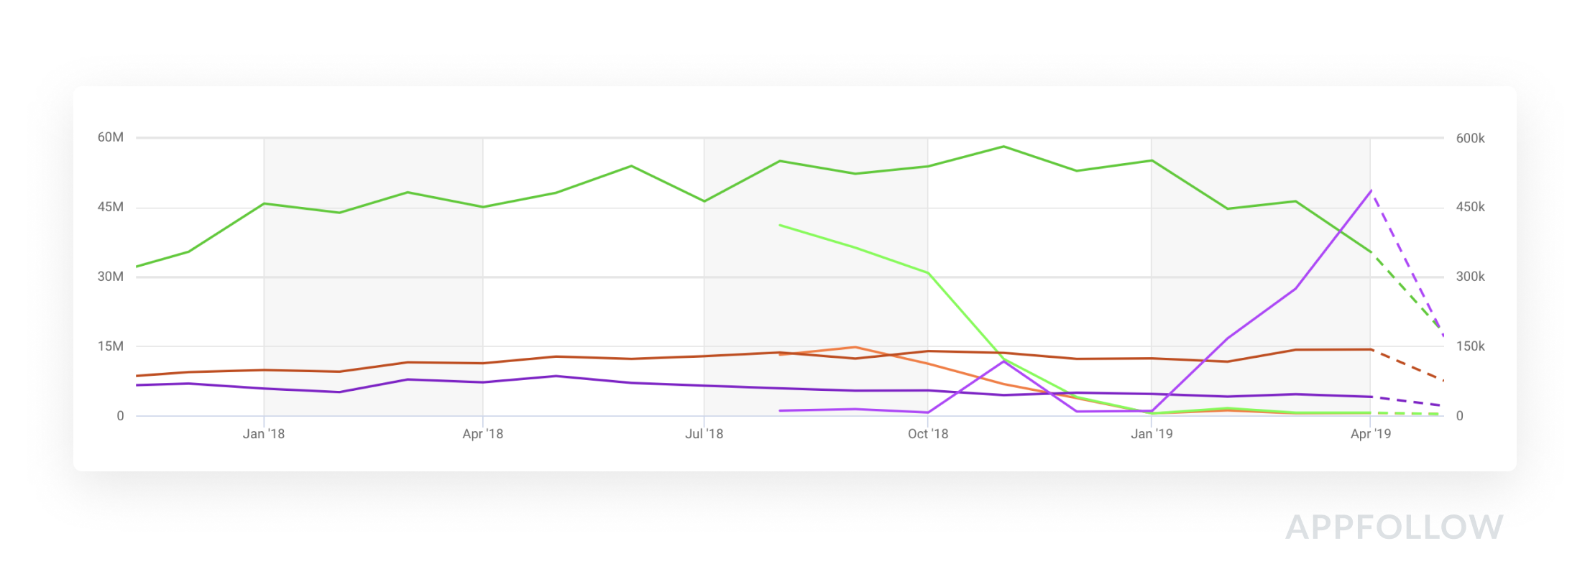Click the dark green line's highest peak

click(x=1003, y=147)
